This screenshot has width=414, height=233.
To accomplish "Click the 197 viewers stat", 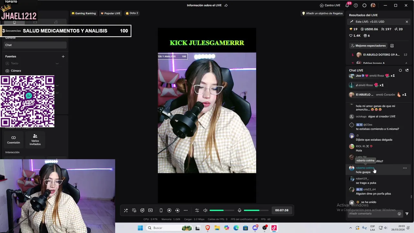I will [386, 29].
